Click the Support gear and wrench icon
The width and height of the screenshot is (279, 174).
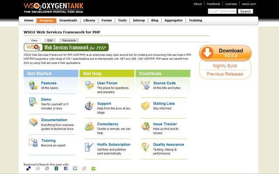coord(89,106)
